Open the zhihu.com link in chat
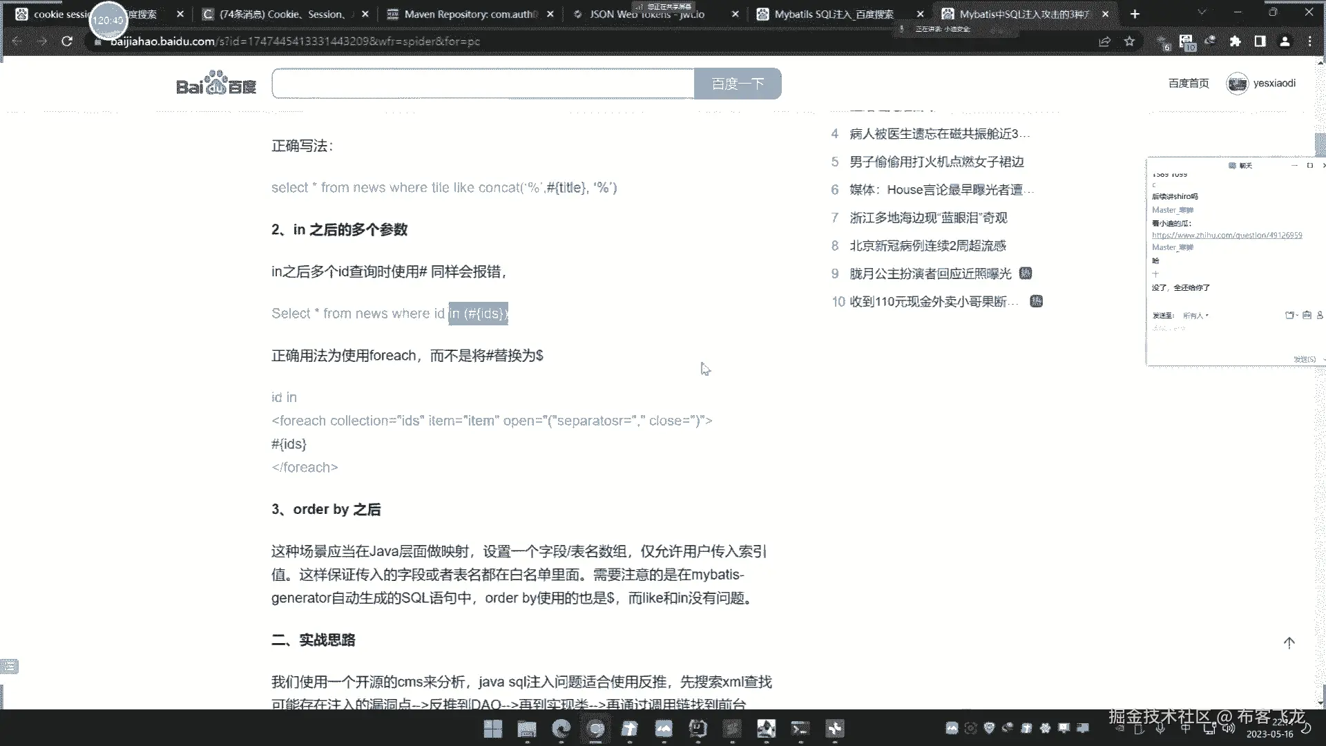 tap(1227, 236)
